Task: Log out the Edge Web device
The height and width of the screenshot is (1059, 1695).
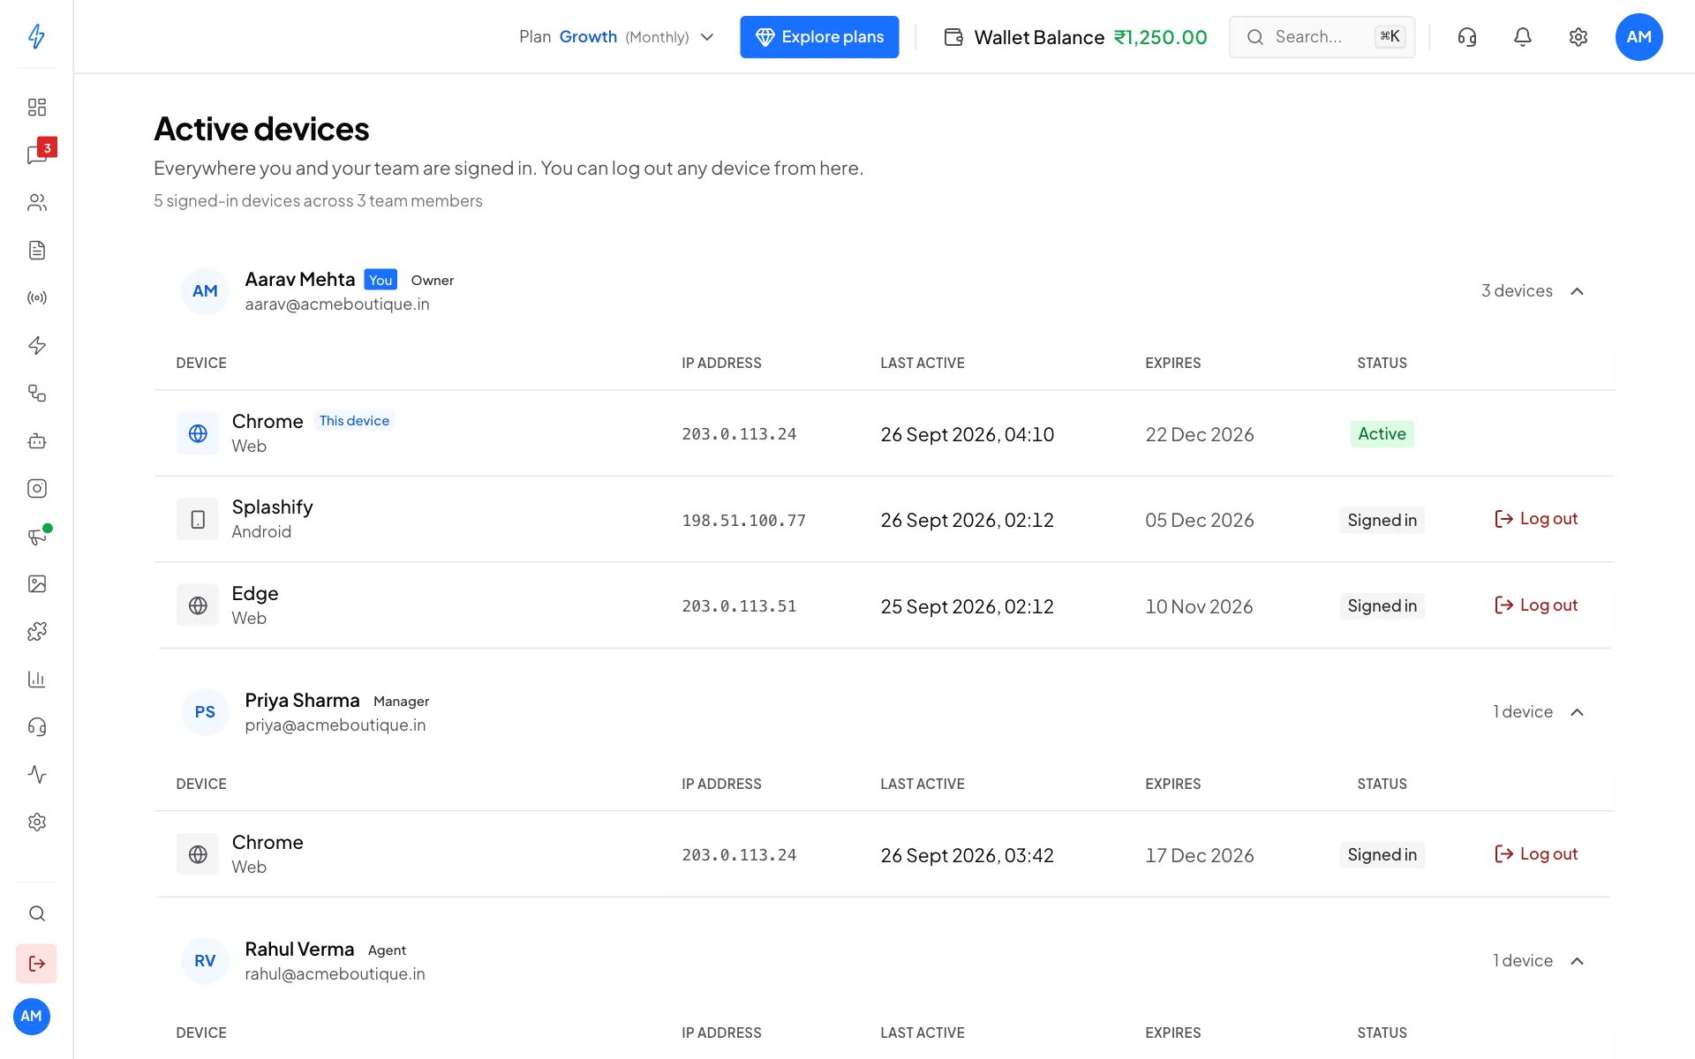Action: pos(1536,605)
